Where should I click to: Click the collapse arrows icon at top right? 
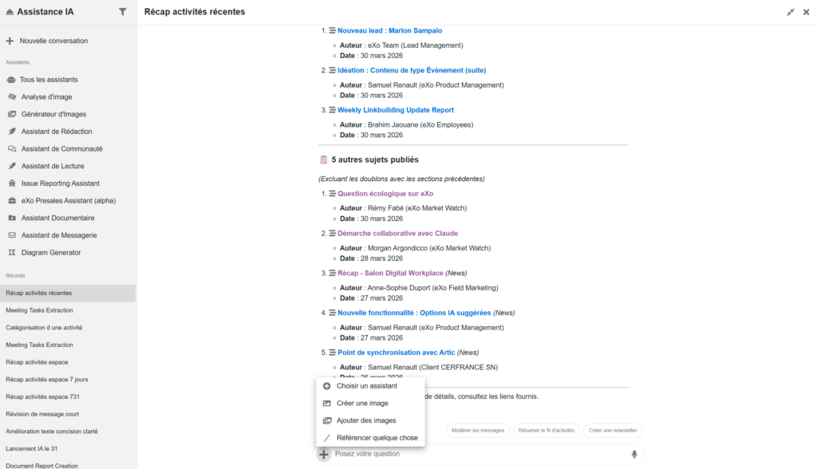[791, 12]
